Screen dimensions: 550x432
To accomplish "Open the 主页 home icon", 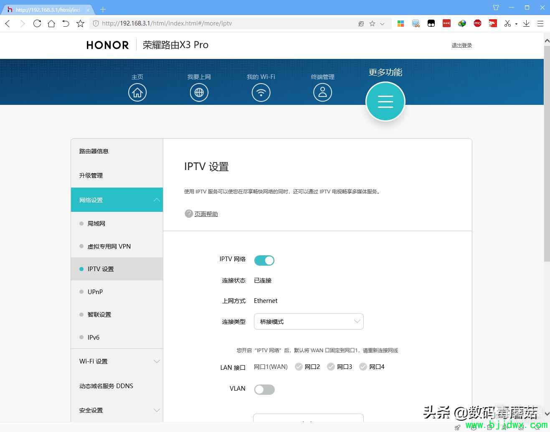I will (137, 92).
